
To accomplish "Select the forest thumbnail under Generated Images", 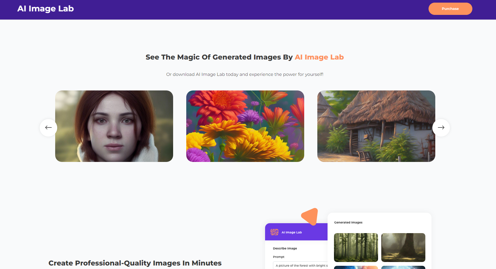I will [x=356, y=247].
